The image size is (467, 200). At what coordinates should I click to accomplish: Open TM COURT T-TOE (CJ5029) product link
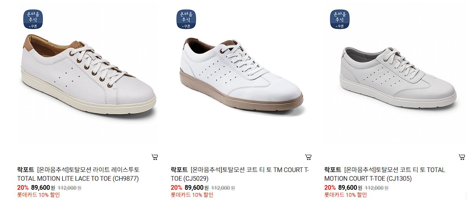coord(240,174)
